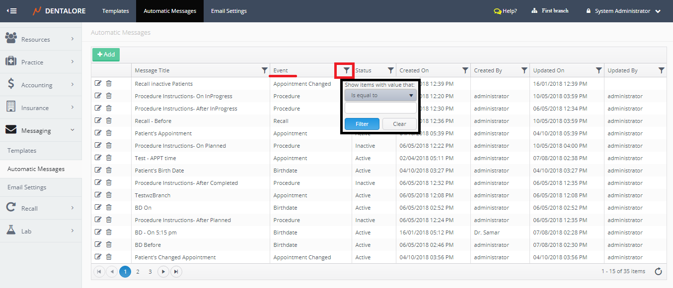
Task: Switch to the Templates top tab
Action: [x=115, y=11]
